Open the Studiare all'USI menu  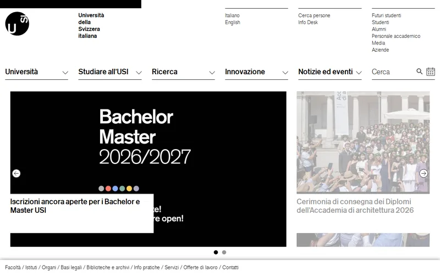tap(103, 72)
